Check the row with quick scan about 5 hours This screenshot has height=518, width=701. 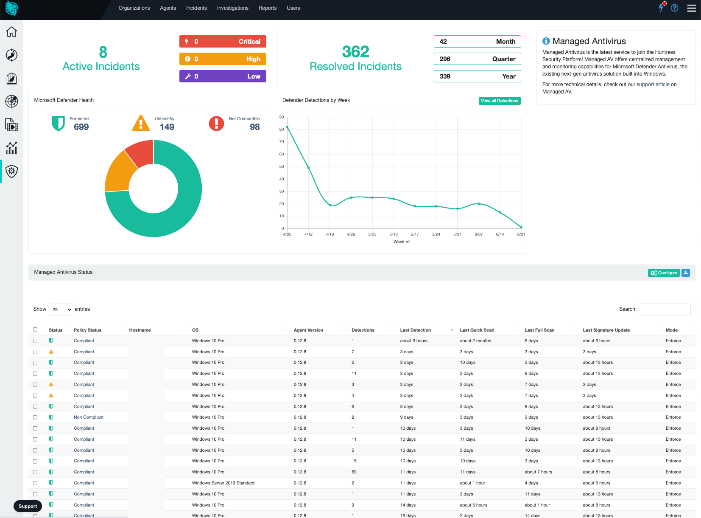35,505
